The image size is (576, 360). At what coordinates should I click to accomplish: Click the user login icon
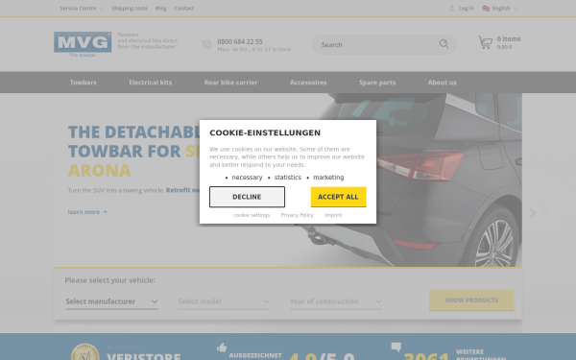coord(452,8)
